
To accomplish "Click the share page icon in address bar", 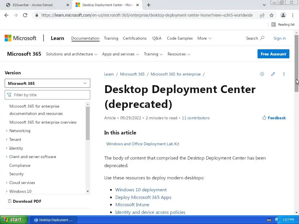I will (262, 15).
